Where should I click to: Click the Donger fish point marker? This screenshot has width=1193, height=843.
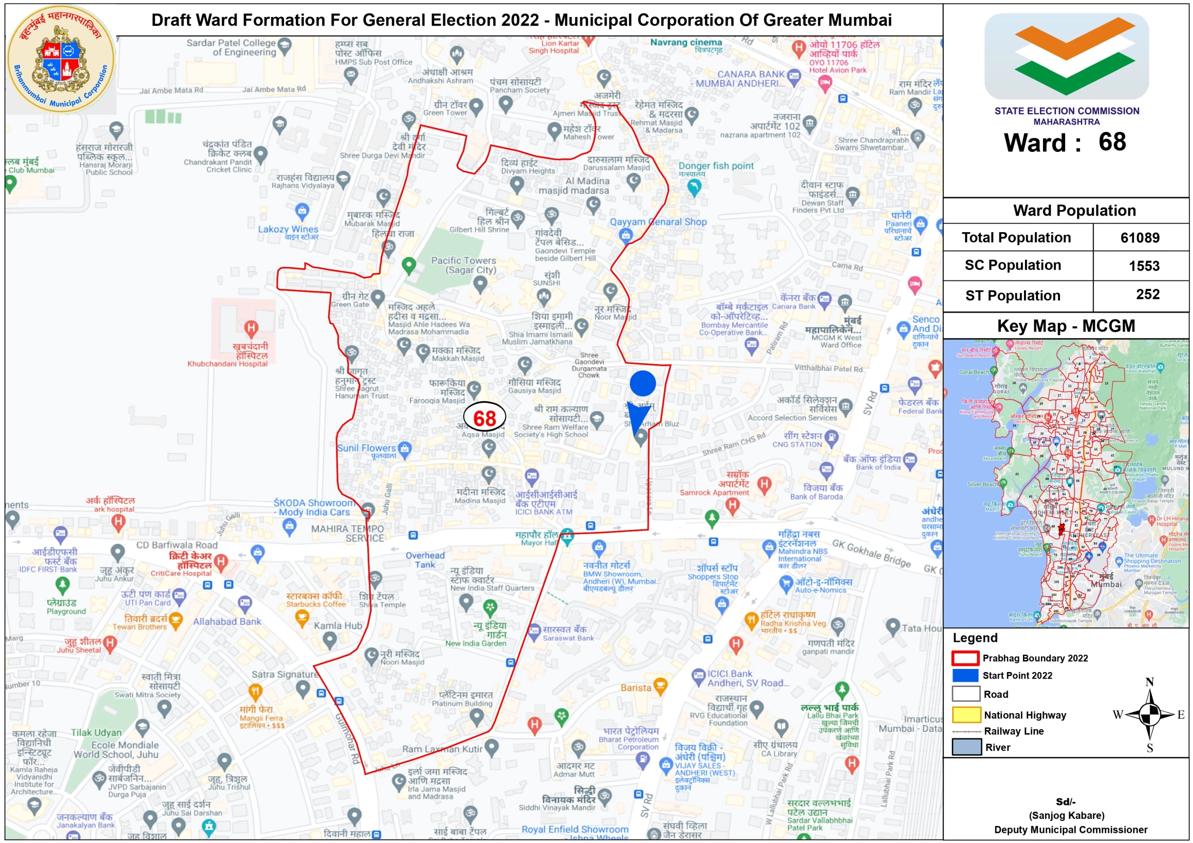coord(694,186)
